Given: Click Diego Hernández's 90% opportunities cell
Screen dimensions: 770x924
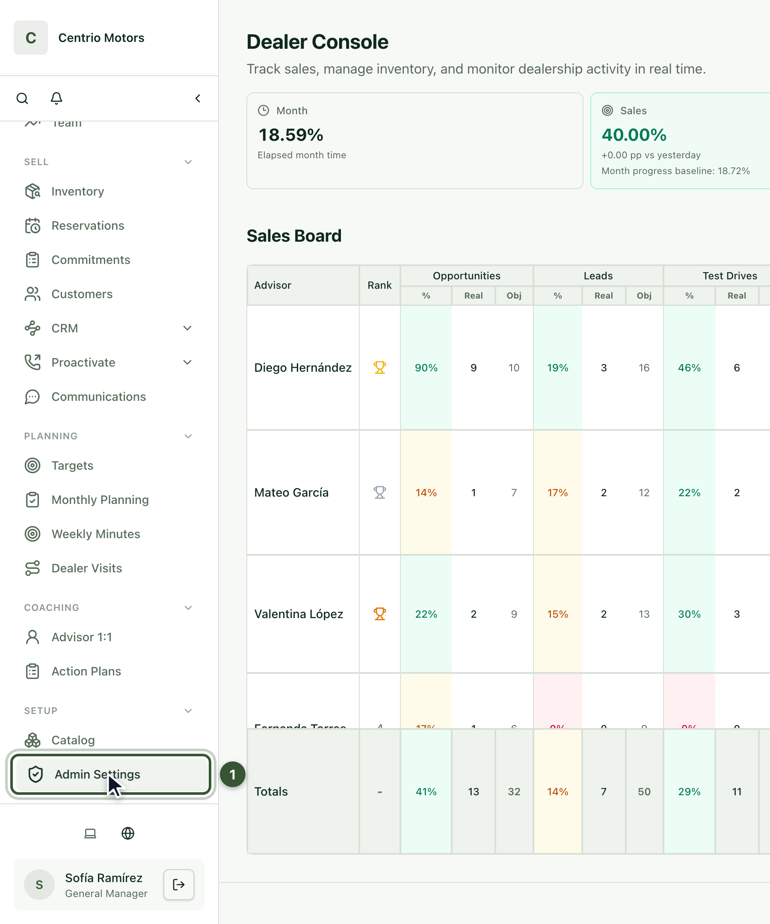Looking at the screenshot, I should 426,368.
